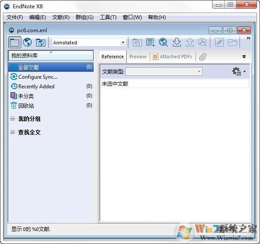This screenshot has height=244, width=260.
Task: Open the Annotated output style dropdown
Action: 123,42
